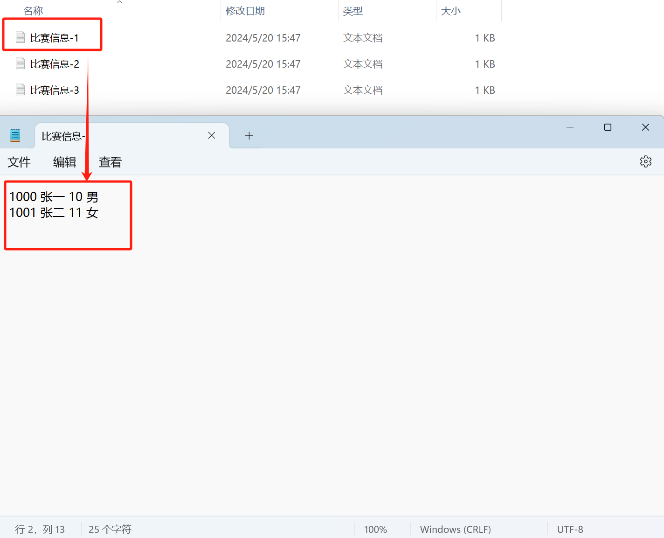
Task: Close the 比赛信息 tab
Action: click(x=211, y=135)
